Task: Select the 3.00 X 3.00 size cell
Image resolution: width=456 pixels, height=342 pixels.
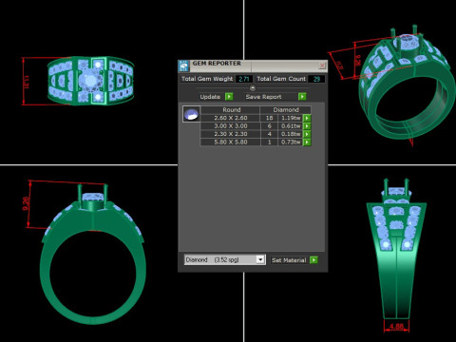Action: click(x=231, y=126)
